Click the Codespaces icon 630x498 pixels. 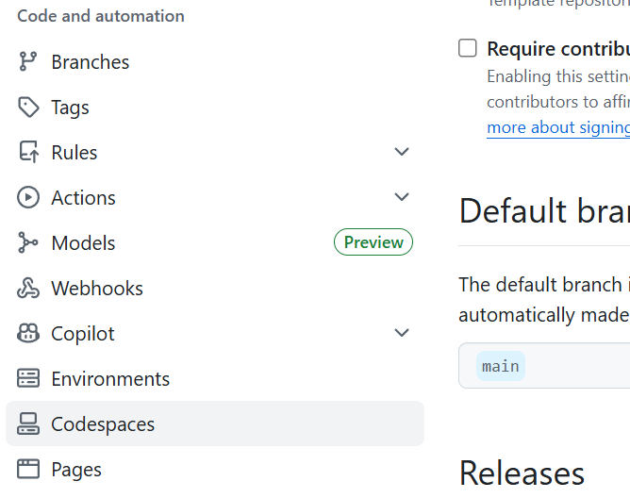[x=28, y=424]
